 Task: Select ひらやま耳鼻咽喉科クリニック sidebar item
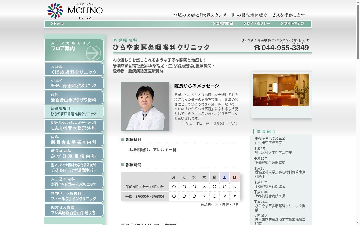74,112
